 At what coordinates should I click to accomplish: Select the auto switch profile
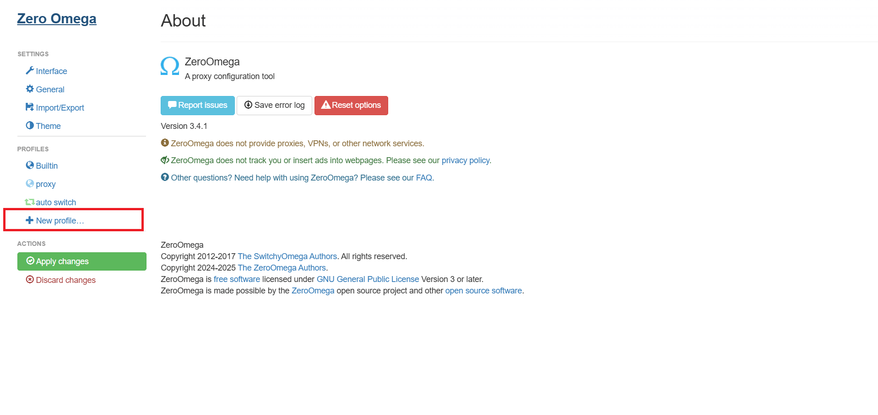point(56,202)
